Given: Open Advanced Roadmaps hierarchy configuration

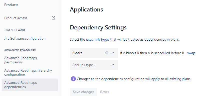Looking at the screenshot, I should tap(28, 72).
